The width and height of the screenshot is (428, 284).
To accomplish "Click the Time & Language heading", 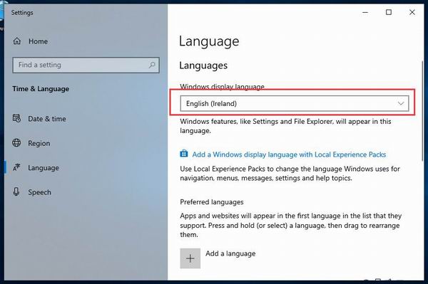I will [41, 89].
